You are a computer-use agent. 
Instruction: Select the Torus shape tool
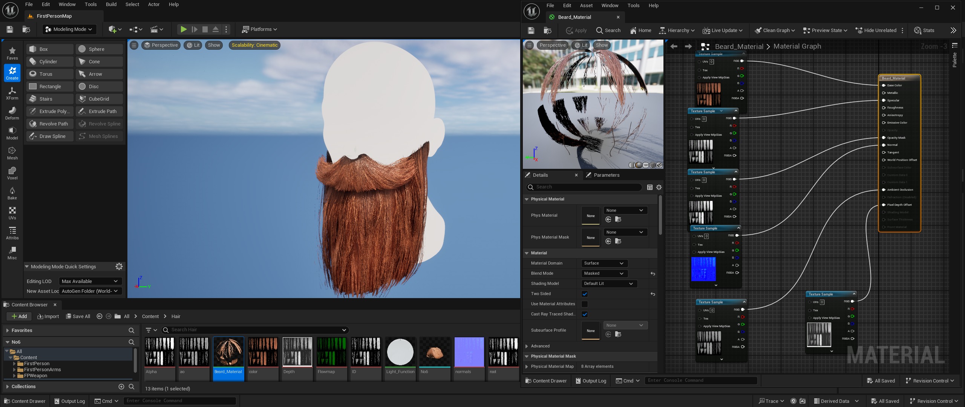coord(50,74)
